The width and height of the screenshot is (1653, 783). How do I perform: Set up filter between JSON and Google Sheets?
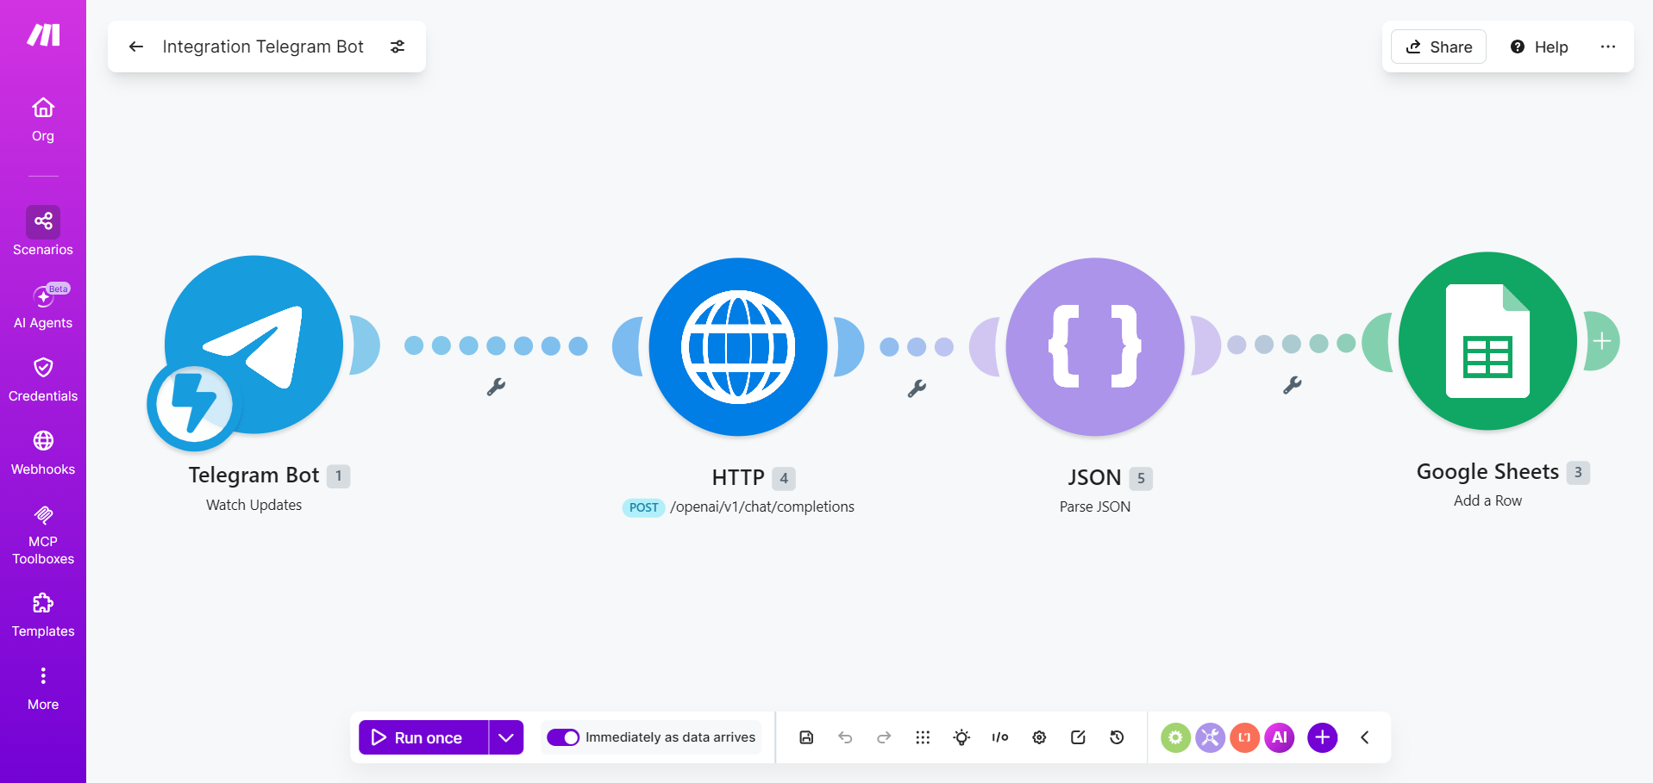(x=1292, y=385)
